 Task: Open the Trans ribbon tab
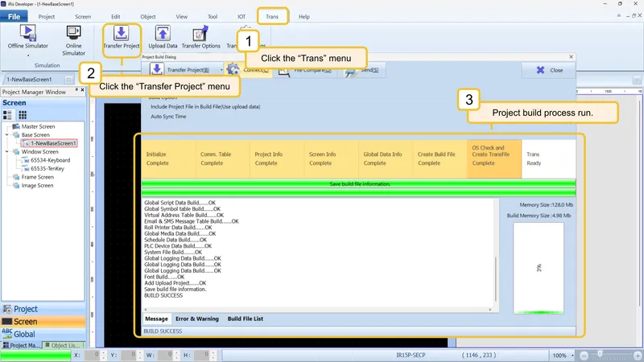coord(272,17)
